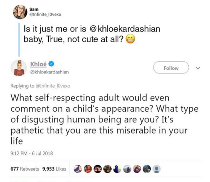Screen dimensions: 210x182
Task: Open the default gray liker avatar
Action: [x=157, y=169]
